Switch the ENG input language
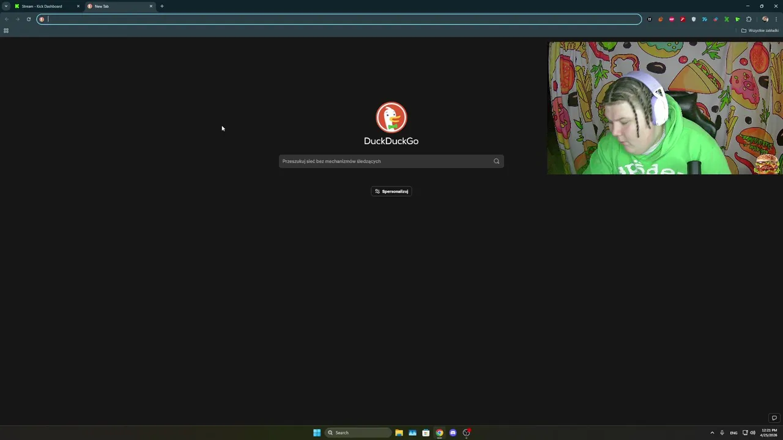 [733, 433]
